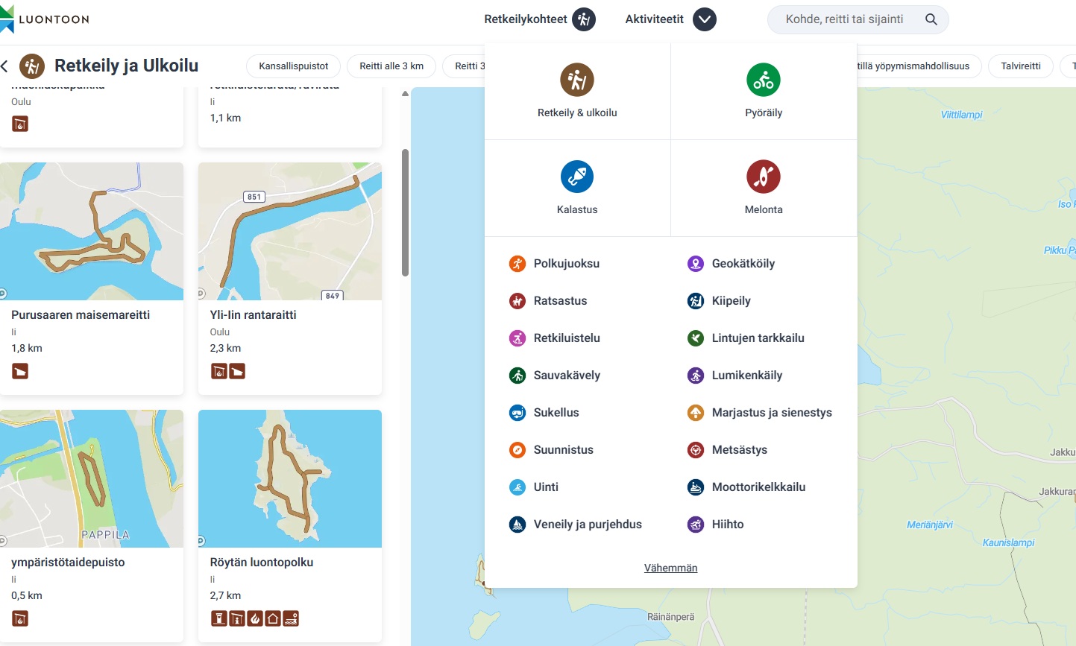The width and height of the screenshot is (1076, 646).
Task: Click the Pyöräily cycling icon
Action: [x=763, y=80]
